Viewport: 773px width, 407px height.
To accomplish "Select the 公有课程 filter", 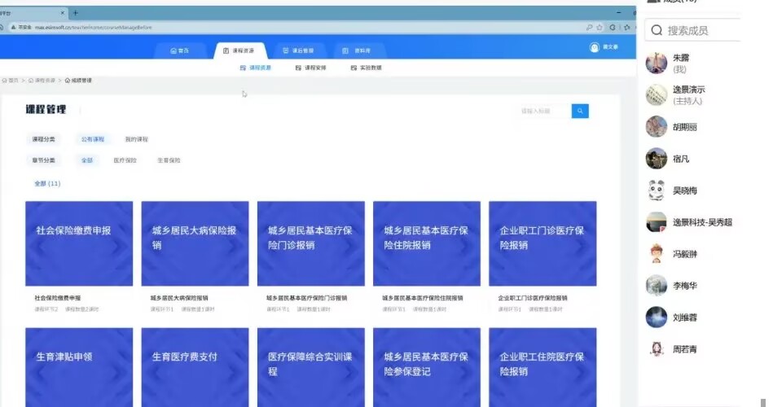I will (x=92, y=139).
